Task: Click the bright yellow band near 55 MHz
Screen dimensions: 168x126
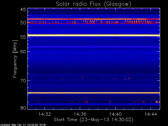Action: [x=94, y=35]
